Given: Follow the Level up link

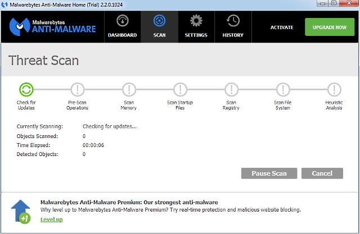Looking at the screenshot, I should (x=51, y=219).
